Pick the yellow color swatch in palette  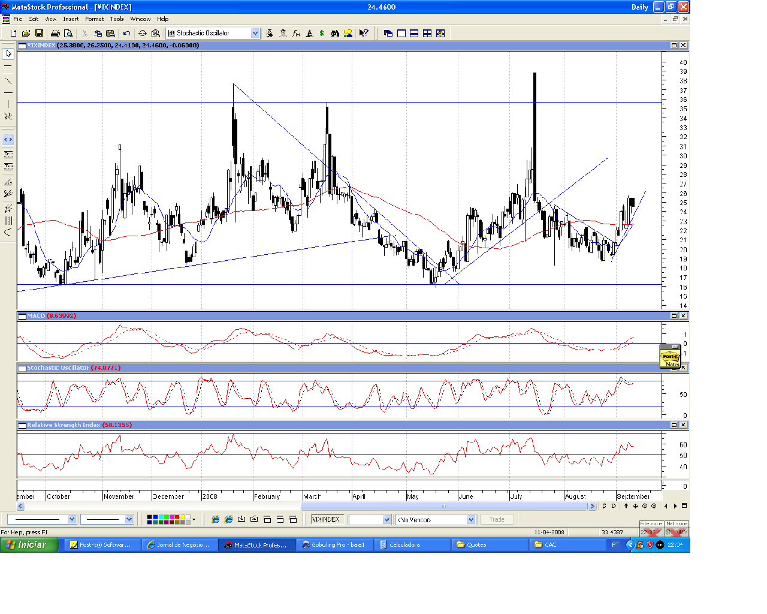click(182, 517)
